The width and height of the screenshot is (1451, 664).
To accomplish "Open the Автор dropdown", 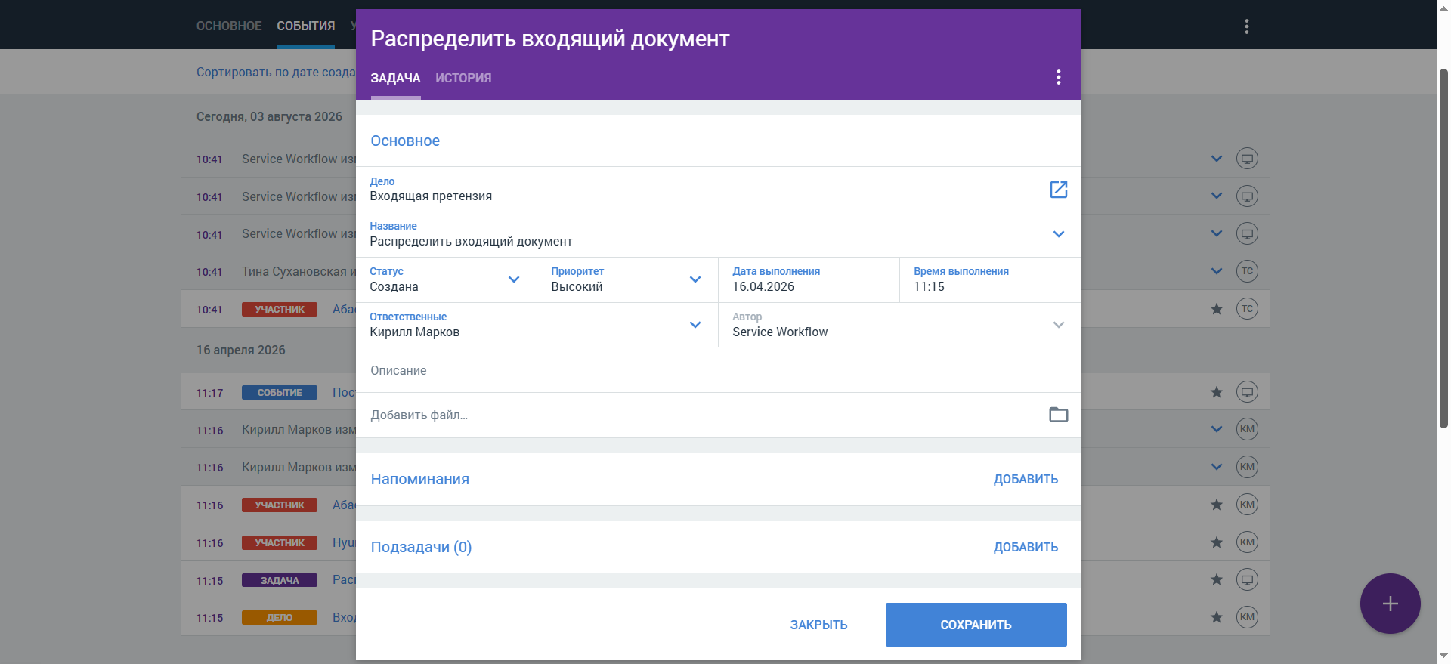I will pos(1058,325).
